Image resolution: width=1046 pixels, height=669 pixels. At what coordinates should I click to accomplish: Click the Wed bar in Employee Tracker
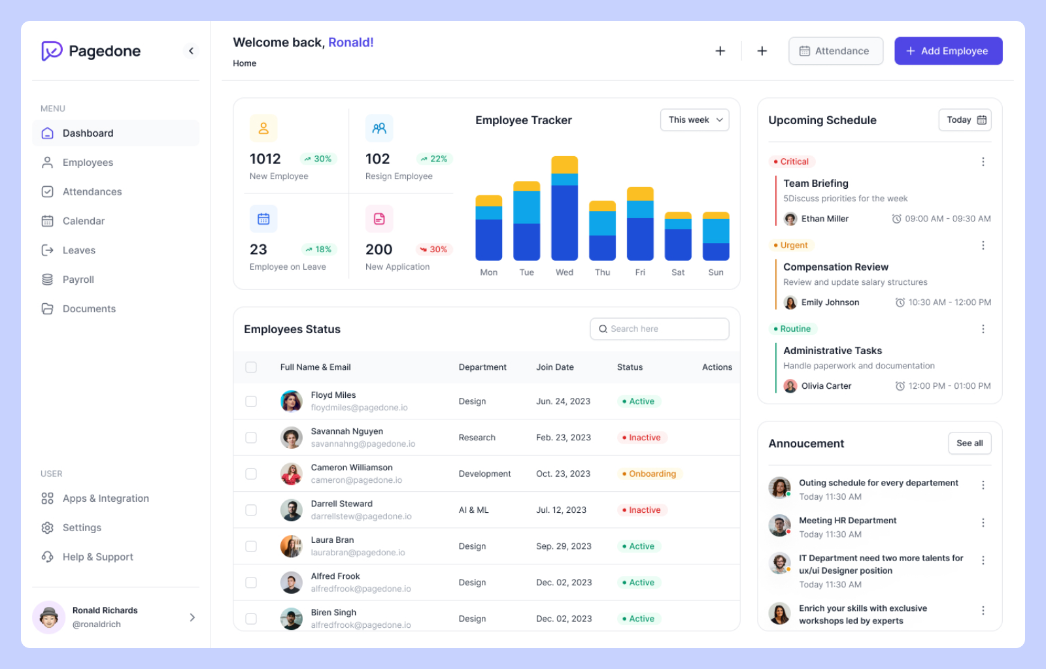[565, 208]
